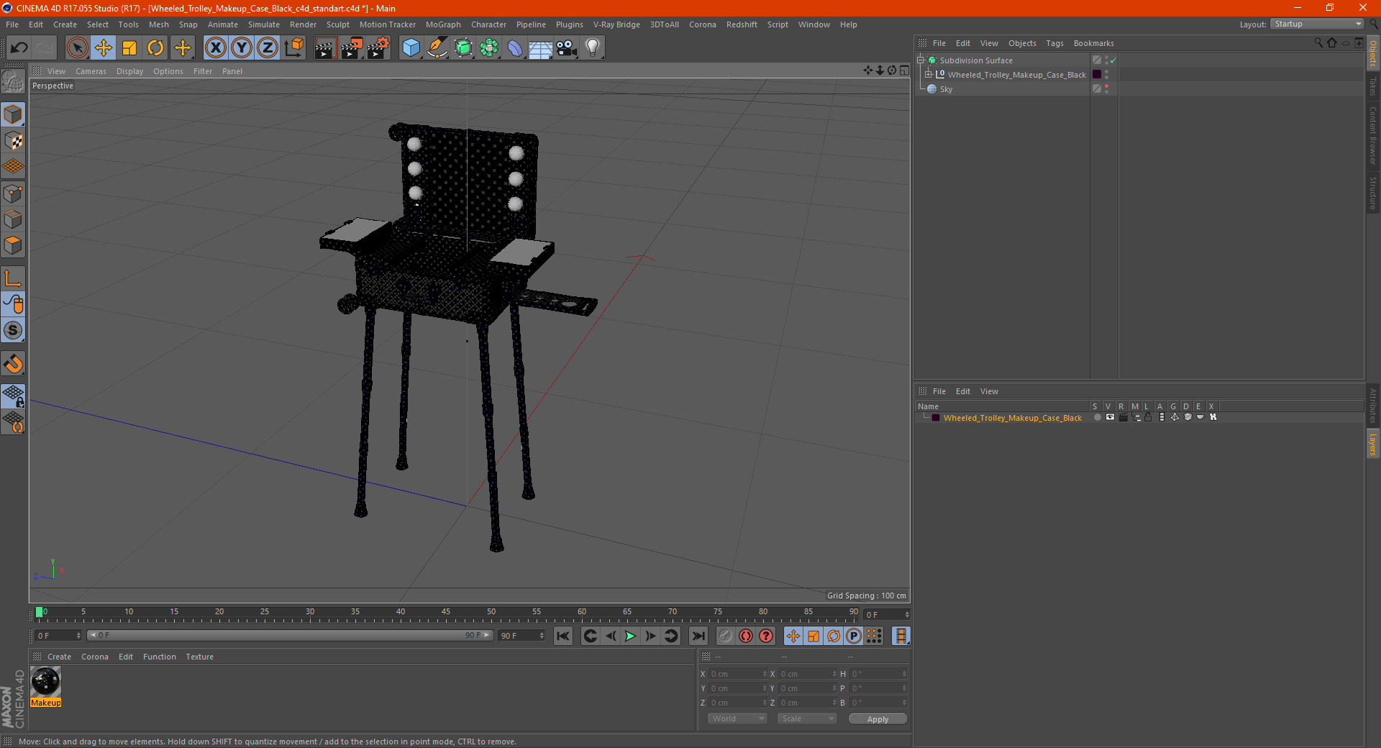Click Make Editable icon in left sidebar

click(x=13, y=81)
